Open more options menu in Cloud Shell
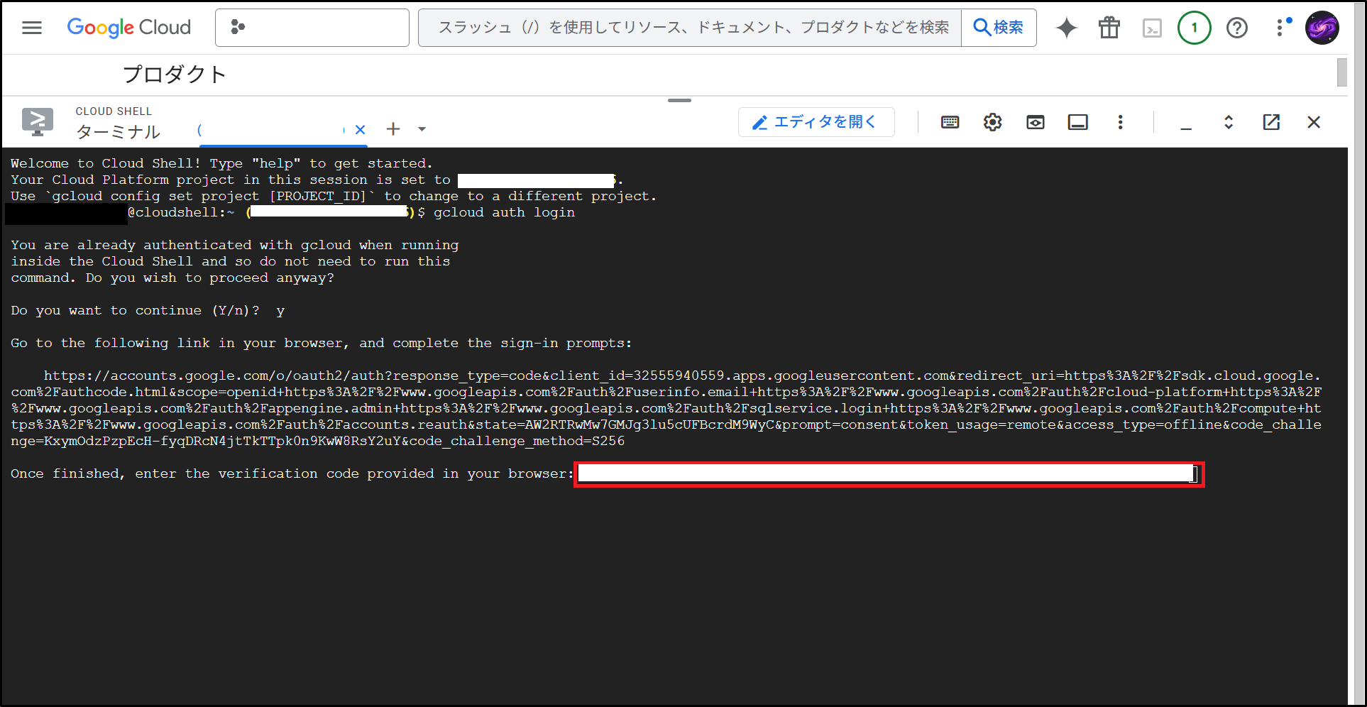The height and width of the screenshot is (707, 1367). point(1120,121)
